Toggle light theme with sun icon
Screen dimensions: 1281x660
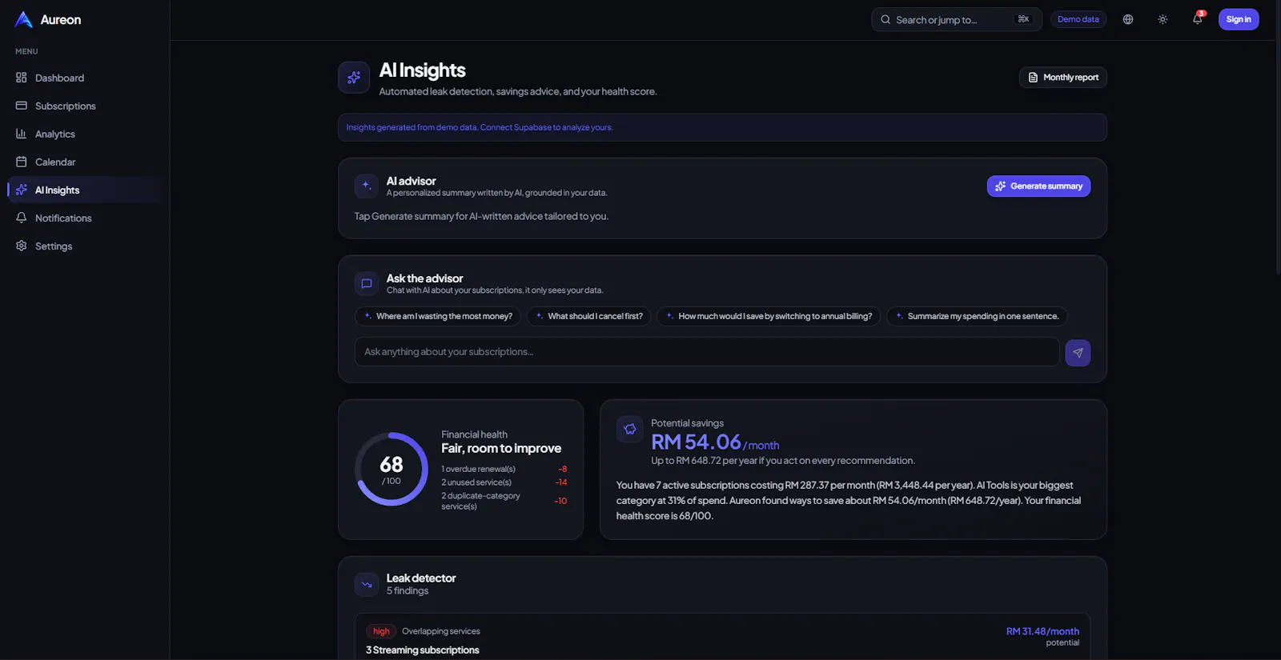pos(1163,19)
